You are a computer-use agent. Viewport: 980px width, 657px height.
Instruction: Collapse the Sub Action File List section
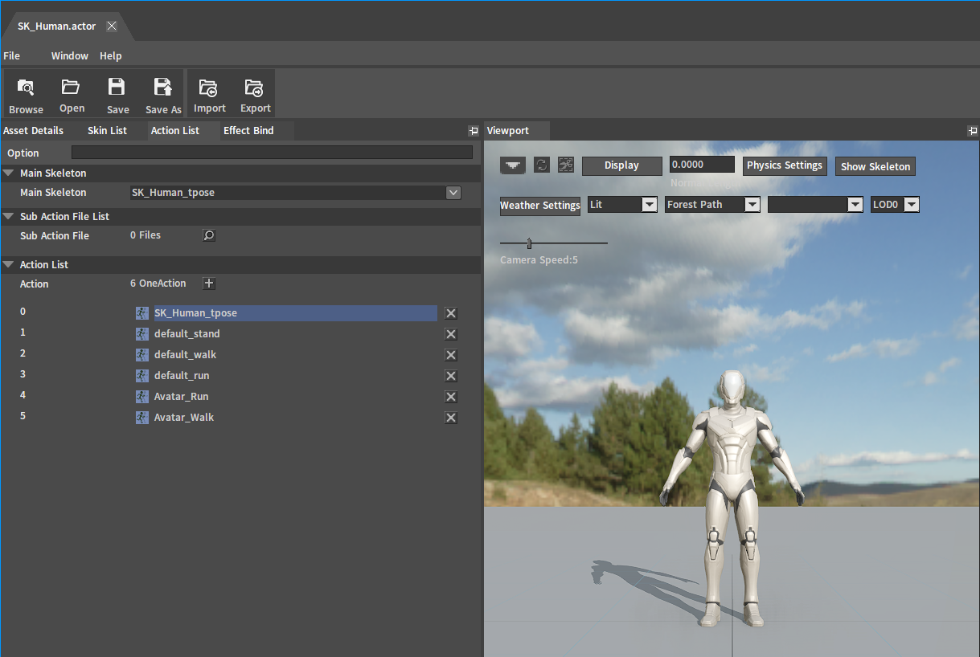click(x=8, y=217)
